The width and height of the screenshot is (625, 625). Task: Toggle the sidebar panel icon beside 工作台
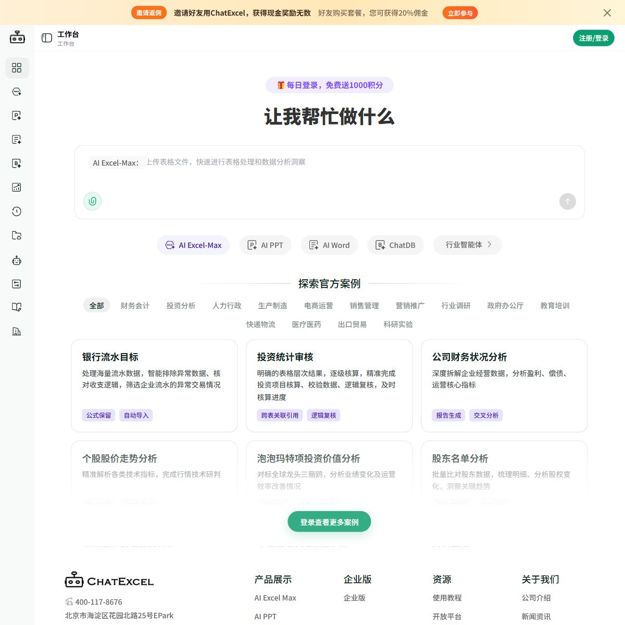pos(47,37)
